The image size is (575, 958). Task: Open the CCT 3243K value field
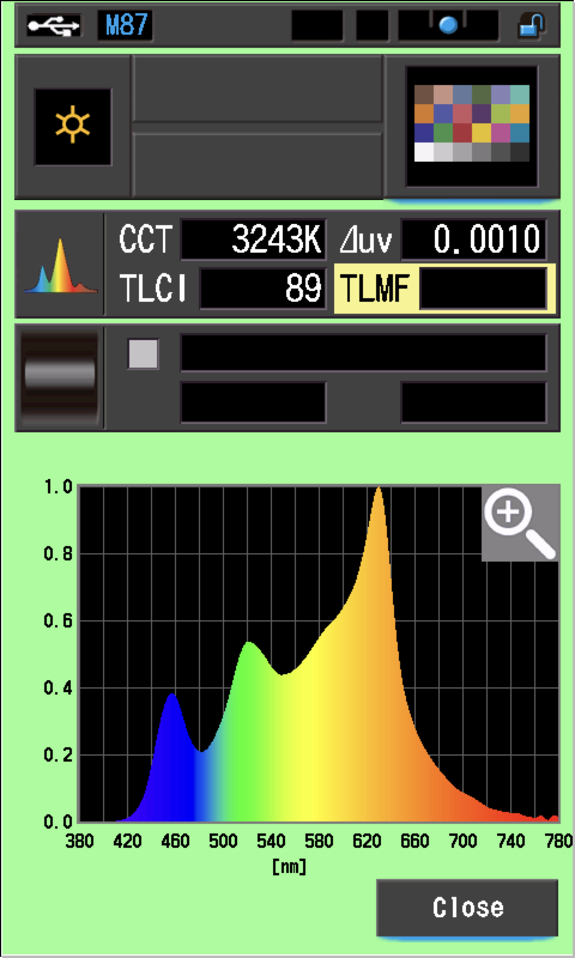point(253,239)
